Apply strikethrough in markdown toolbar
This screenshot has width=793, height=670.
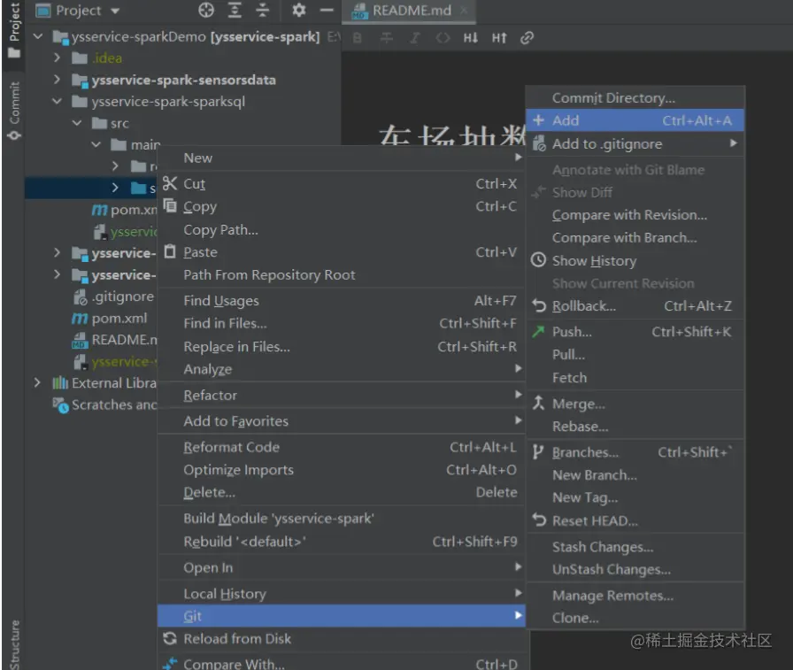[x=387, y=38]
